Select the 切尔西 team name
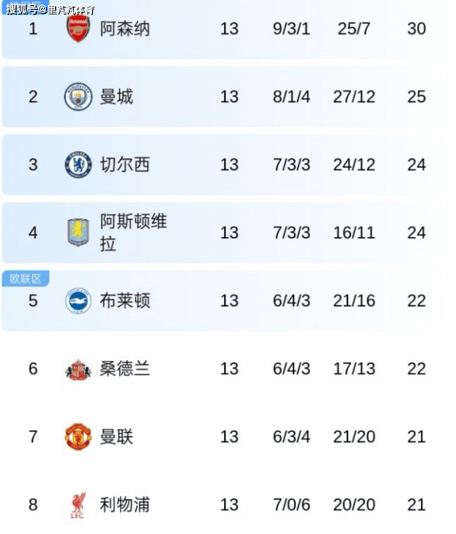Viewport: 456px width, 534px height. [125, 165]
